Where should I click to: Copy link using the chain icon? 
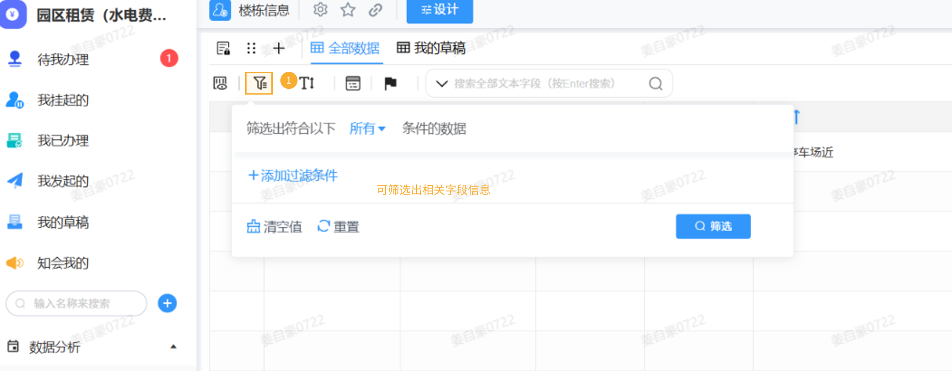coord(376,10)
